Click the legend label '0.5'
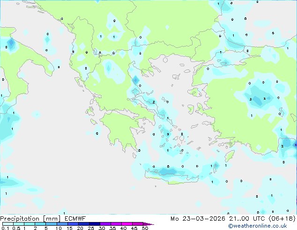Viewport: 297px width, 230px height. coord(16,228)
